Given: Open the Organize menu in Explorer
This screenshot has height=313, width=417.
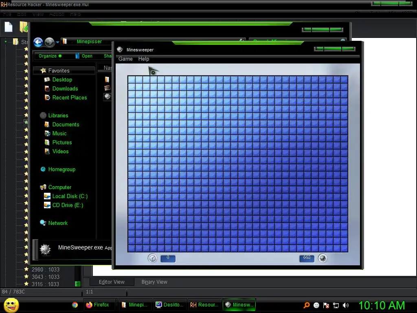Looking at the screenshot, I should pyautogui.click(x=50, y=56).
